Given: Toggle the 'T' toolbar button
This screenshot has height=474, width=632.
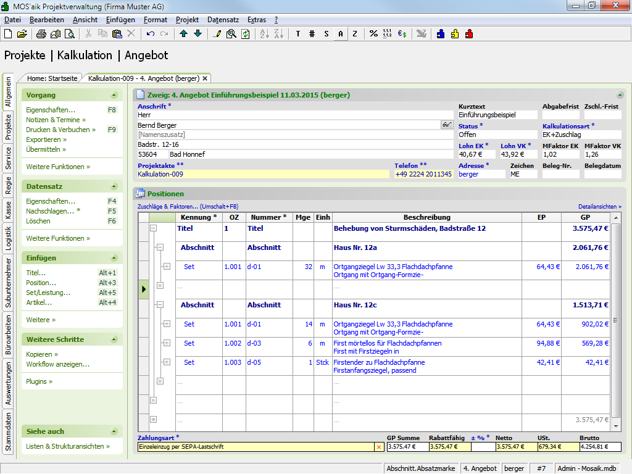Looking at the screenshot, I should coord(298,34).
